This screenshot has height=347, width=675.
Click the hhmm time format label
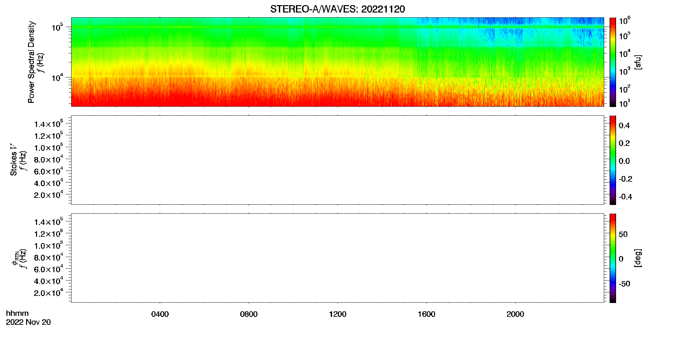click(x=17, y=313)
